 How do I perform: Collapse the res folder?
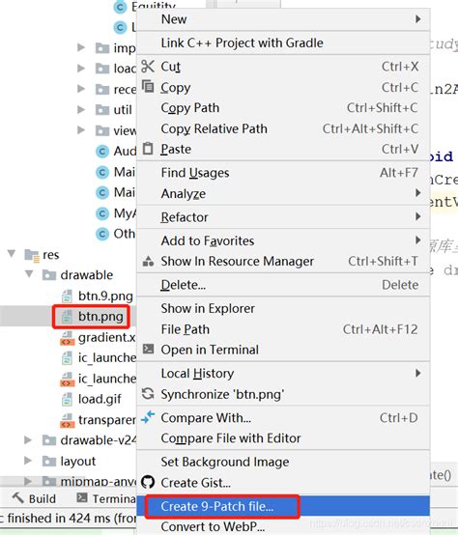point(12,254)
